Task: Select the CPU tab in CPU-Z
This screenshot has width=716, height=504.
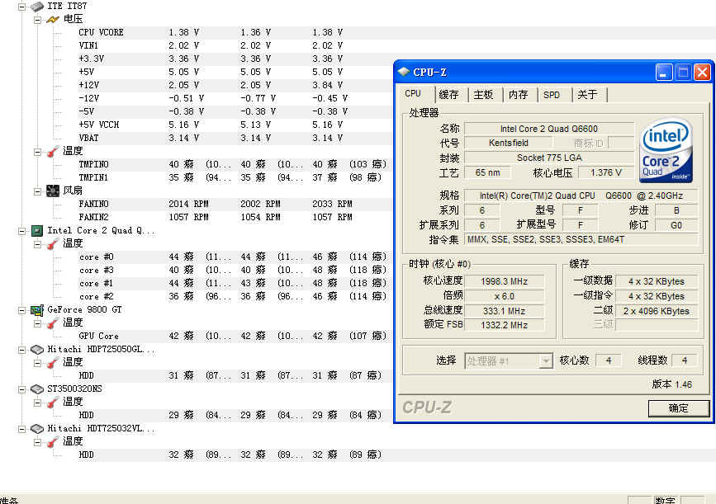Action: (413, 93)
